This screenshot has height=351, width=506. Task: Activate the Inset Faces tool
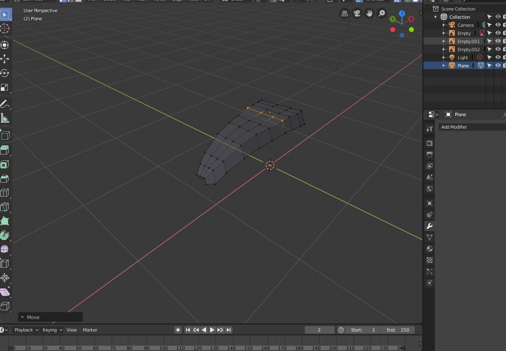[x=5, y=164]
